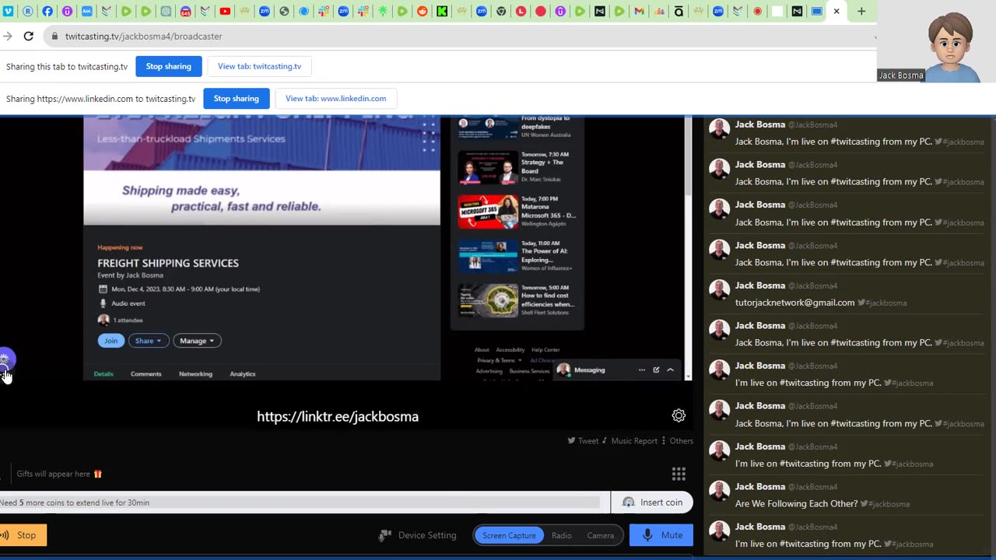
Task: Open the green Kick browser tab
Action: point(442,12)
